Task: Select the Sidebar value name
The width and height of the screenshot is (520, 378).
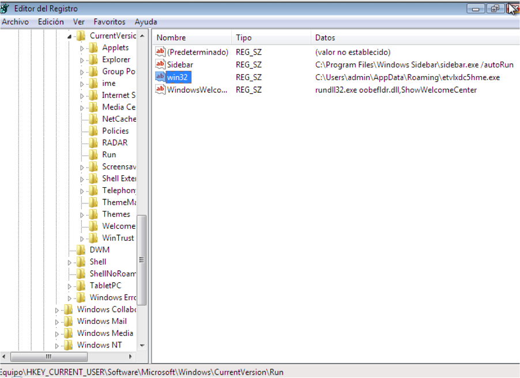Action: 180,65
